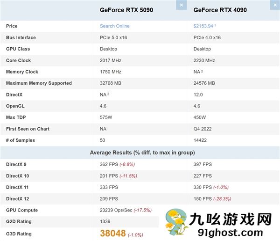Screen dimensions: 280x241
Task: Click the PCIe 4.0 x16 value
Action: tap(207, 37)
